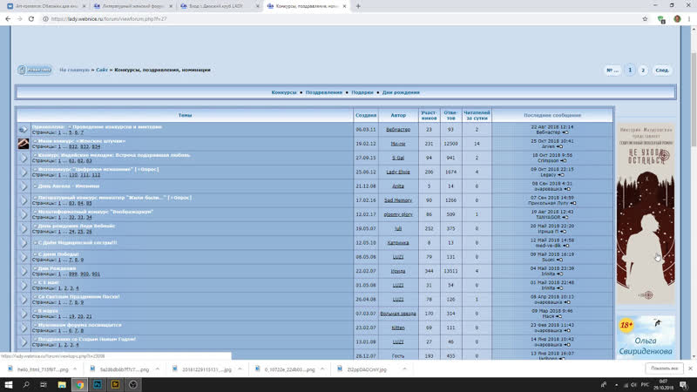The height and width of the screenshot is (392, 697).
Task: Open taskbar search
Action: point(26,384)
